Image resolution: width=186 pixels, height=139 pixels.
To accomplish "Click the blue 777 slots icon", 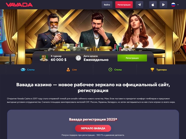I will point(23,69).
